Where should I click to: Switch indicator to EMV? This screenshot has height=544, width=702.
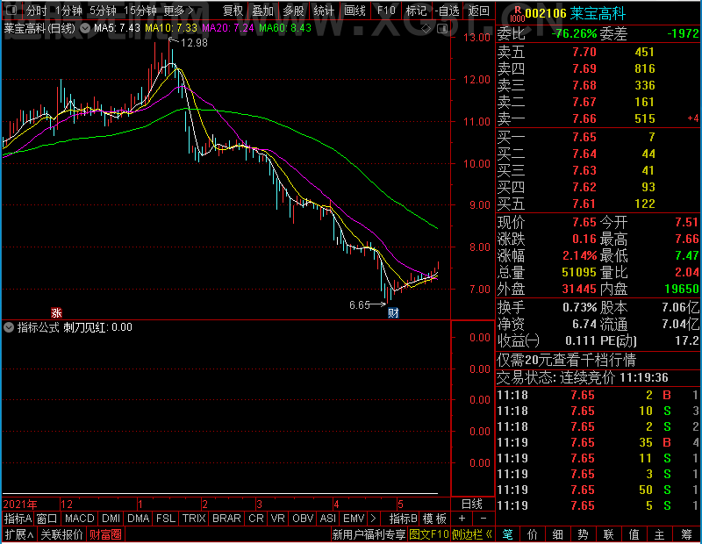[354, 519]
